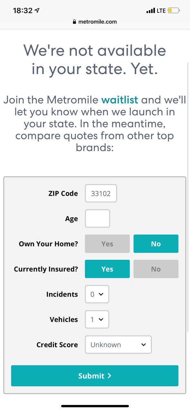190x411 pixels.
Task: Tap the battery icon in status bar
Action: (174, 11)
